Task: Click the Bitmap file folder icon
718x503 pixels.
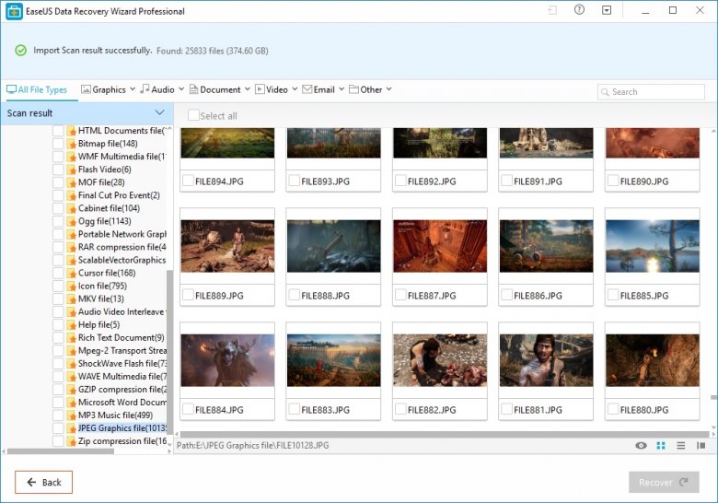Action: 71,144
